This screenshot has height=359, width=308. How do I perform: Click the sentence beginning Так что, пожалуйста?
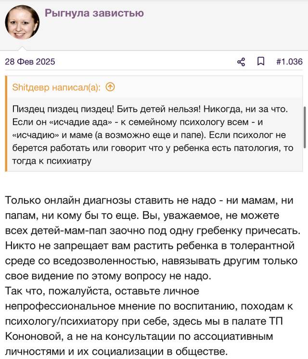coord(149,321)
